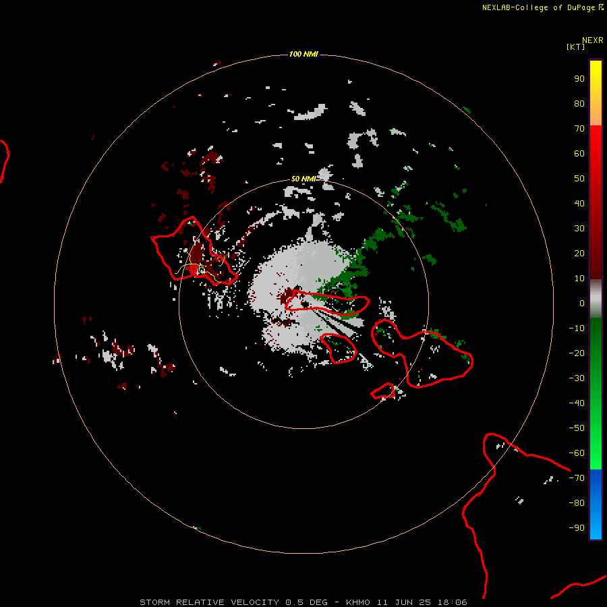Click the 60 value on the velocity scale
Screen dimensions: 607x607
(579, 154)
